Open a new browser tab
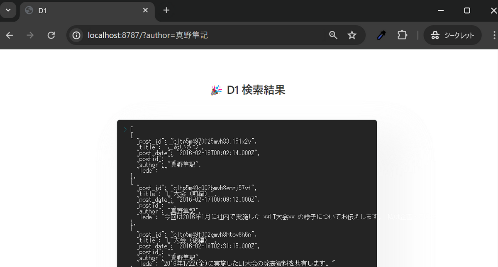Viewport: 498px width, 267px height. coord(166,10)
